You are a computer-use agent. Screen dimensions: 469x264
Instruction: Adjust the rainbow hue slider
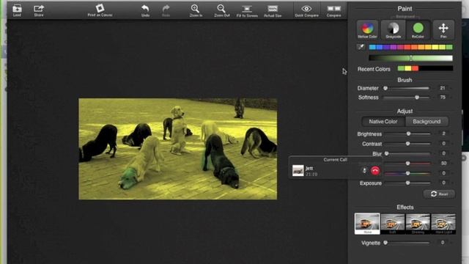[x=408, y=173]
